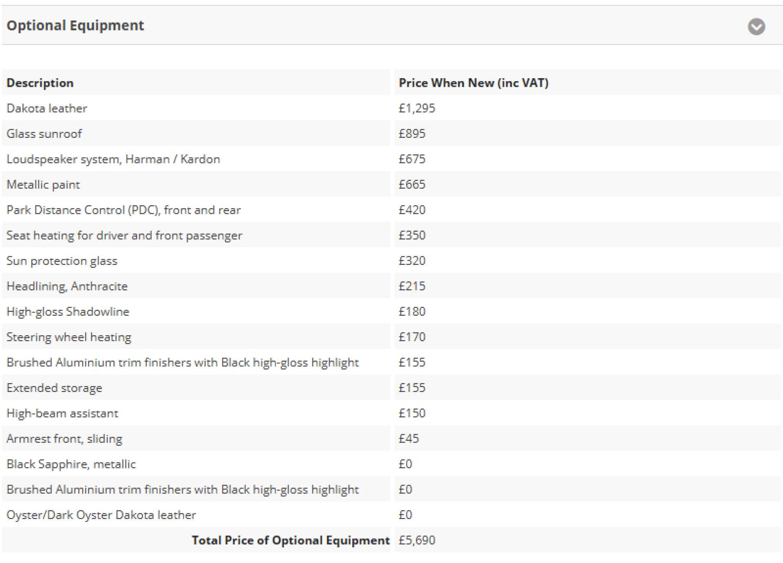This screenshot has height=563, width=783.
Task: Click the Park Distance Control row
Action: point(391,210)
